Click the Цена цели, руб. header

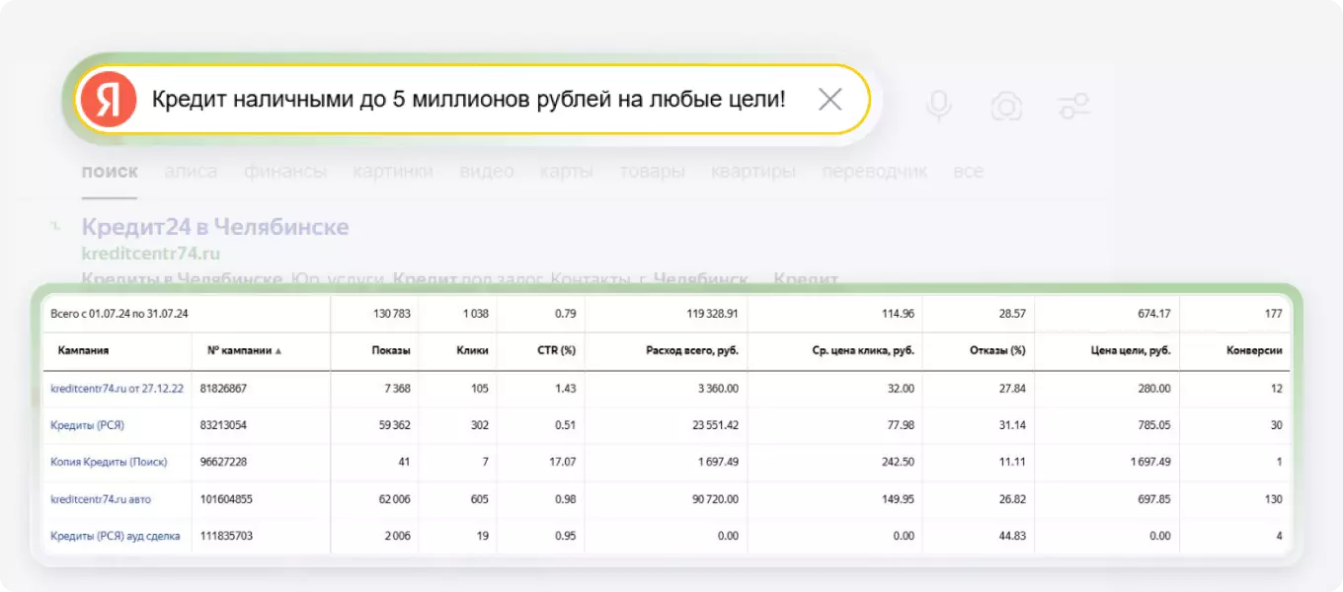point(1129,350)
